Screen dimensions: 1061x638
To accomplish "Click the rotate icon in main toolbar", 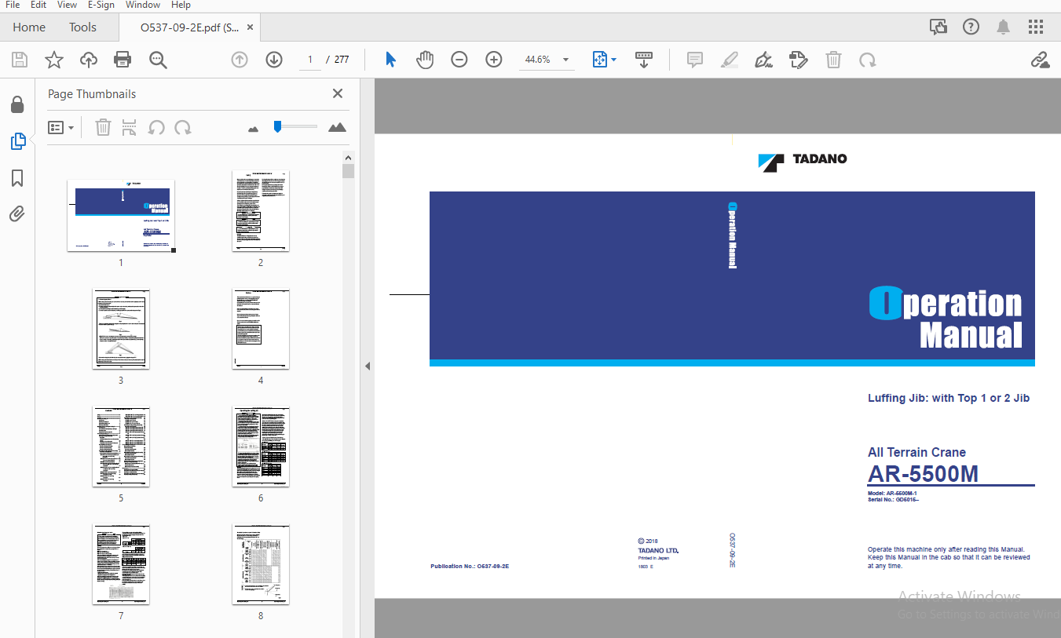I will [x=867, y=60].
